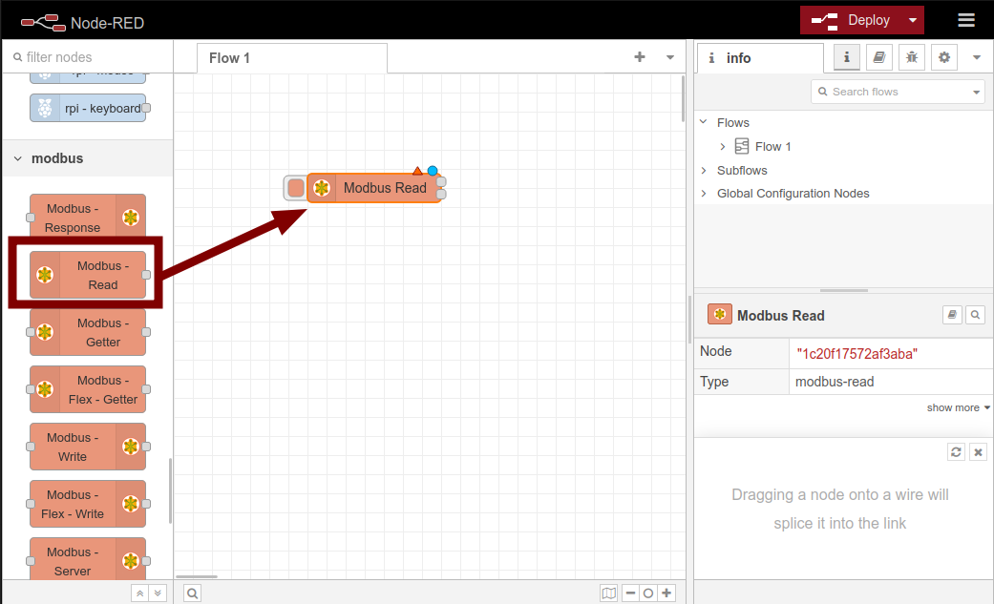Click the show more link
The height and width of the screenshot is (604, 994).
tap(958, 407)
